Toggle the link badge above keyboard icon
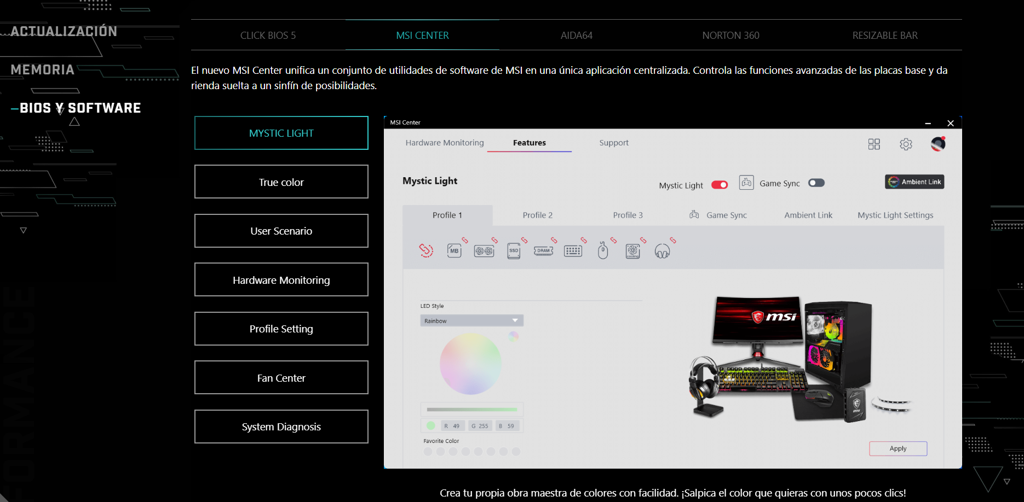Viewport: 1024px width, 502px height. pos(584,240)
